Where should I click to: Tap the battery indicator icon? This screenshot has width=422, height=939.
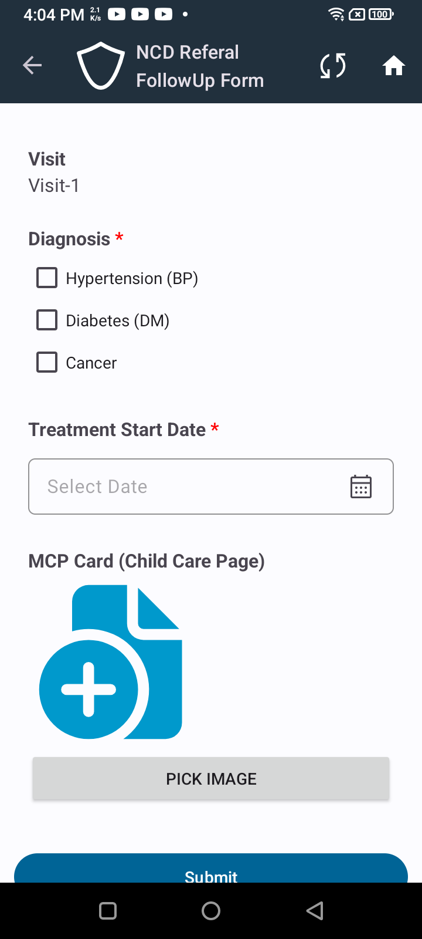point(381,14)
